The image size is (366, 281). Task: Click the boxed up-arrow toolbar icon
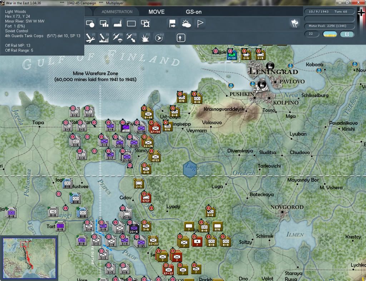[181, 38]
